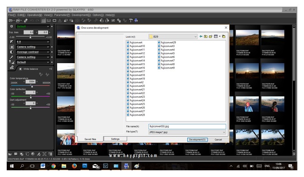
Task: Click the warning triangle toolbar icon
Action: coord(60,21)
